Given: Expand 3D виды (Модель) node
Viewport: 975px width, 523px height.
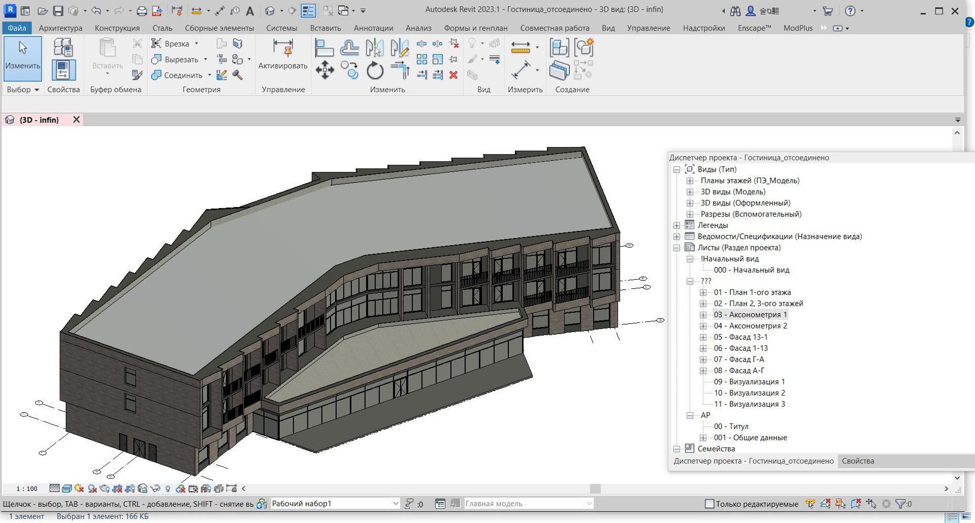Looking at the screenshot, I should pyautogui.click(x=690, y=192).
